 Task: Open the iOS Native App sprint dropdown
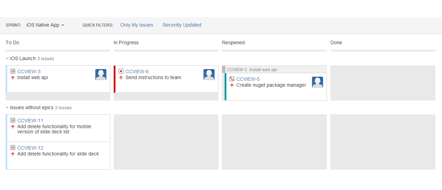click(x=45, y=25)
